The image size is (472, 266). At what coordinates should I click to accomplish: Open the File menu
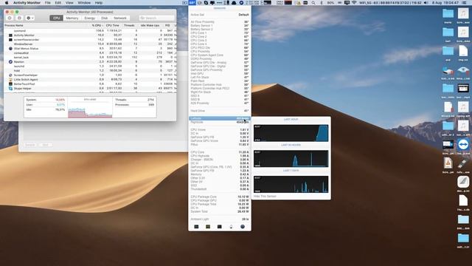47,3
